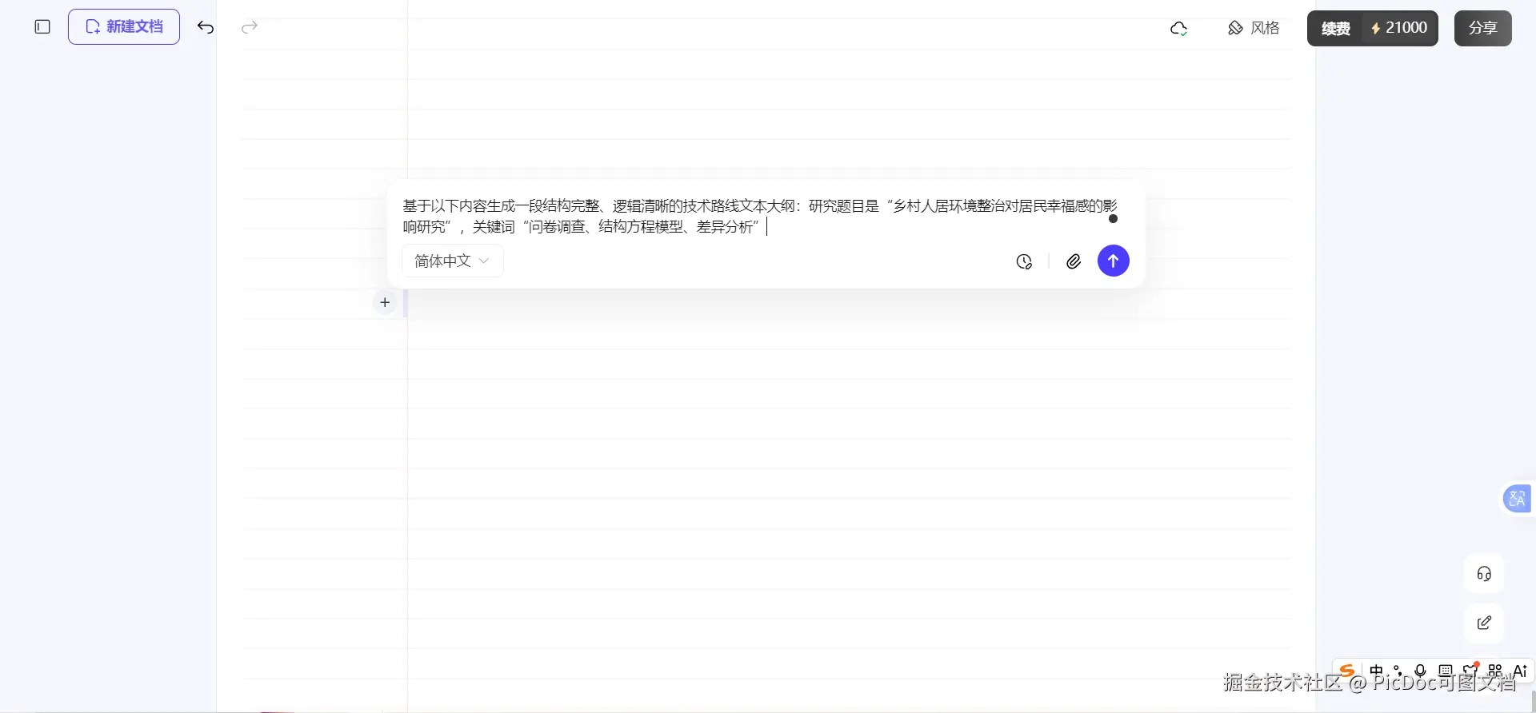The height and width of the screenshot is (713, 1536).
Task: Toggle the 中 Chinese input mode
Action: click(1376, 671)
